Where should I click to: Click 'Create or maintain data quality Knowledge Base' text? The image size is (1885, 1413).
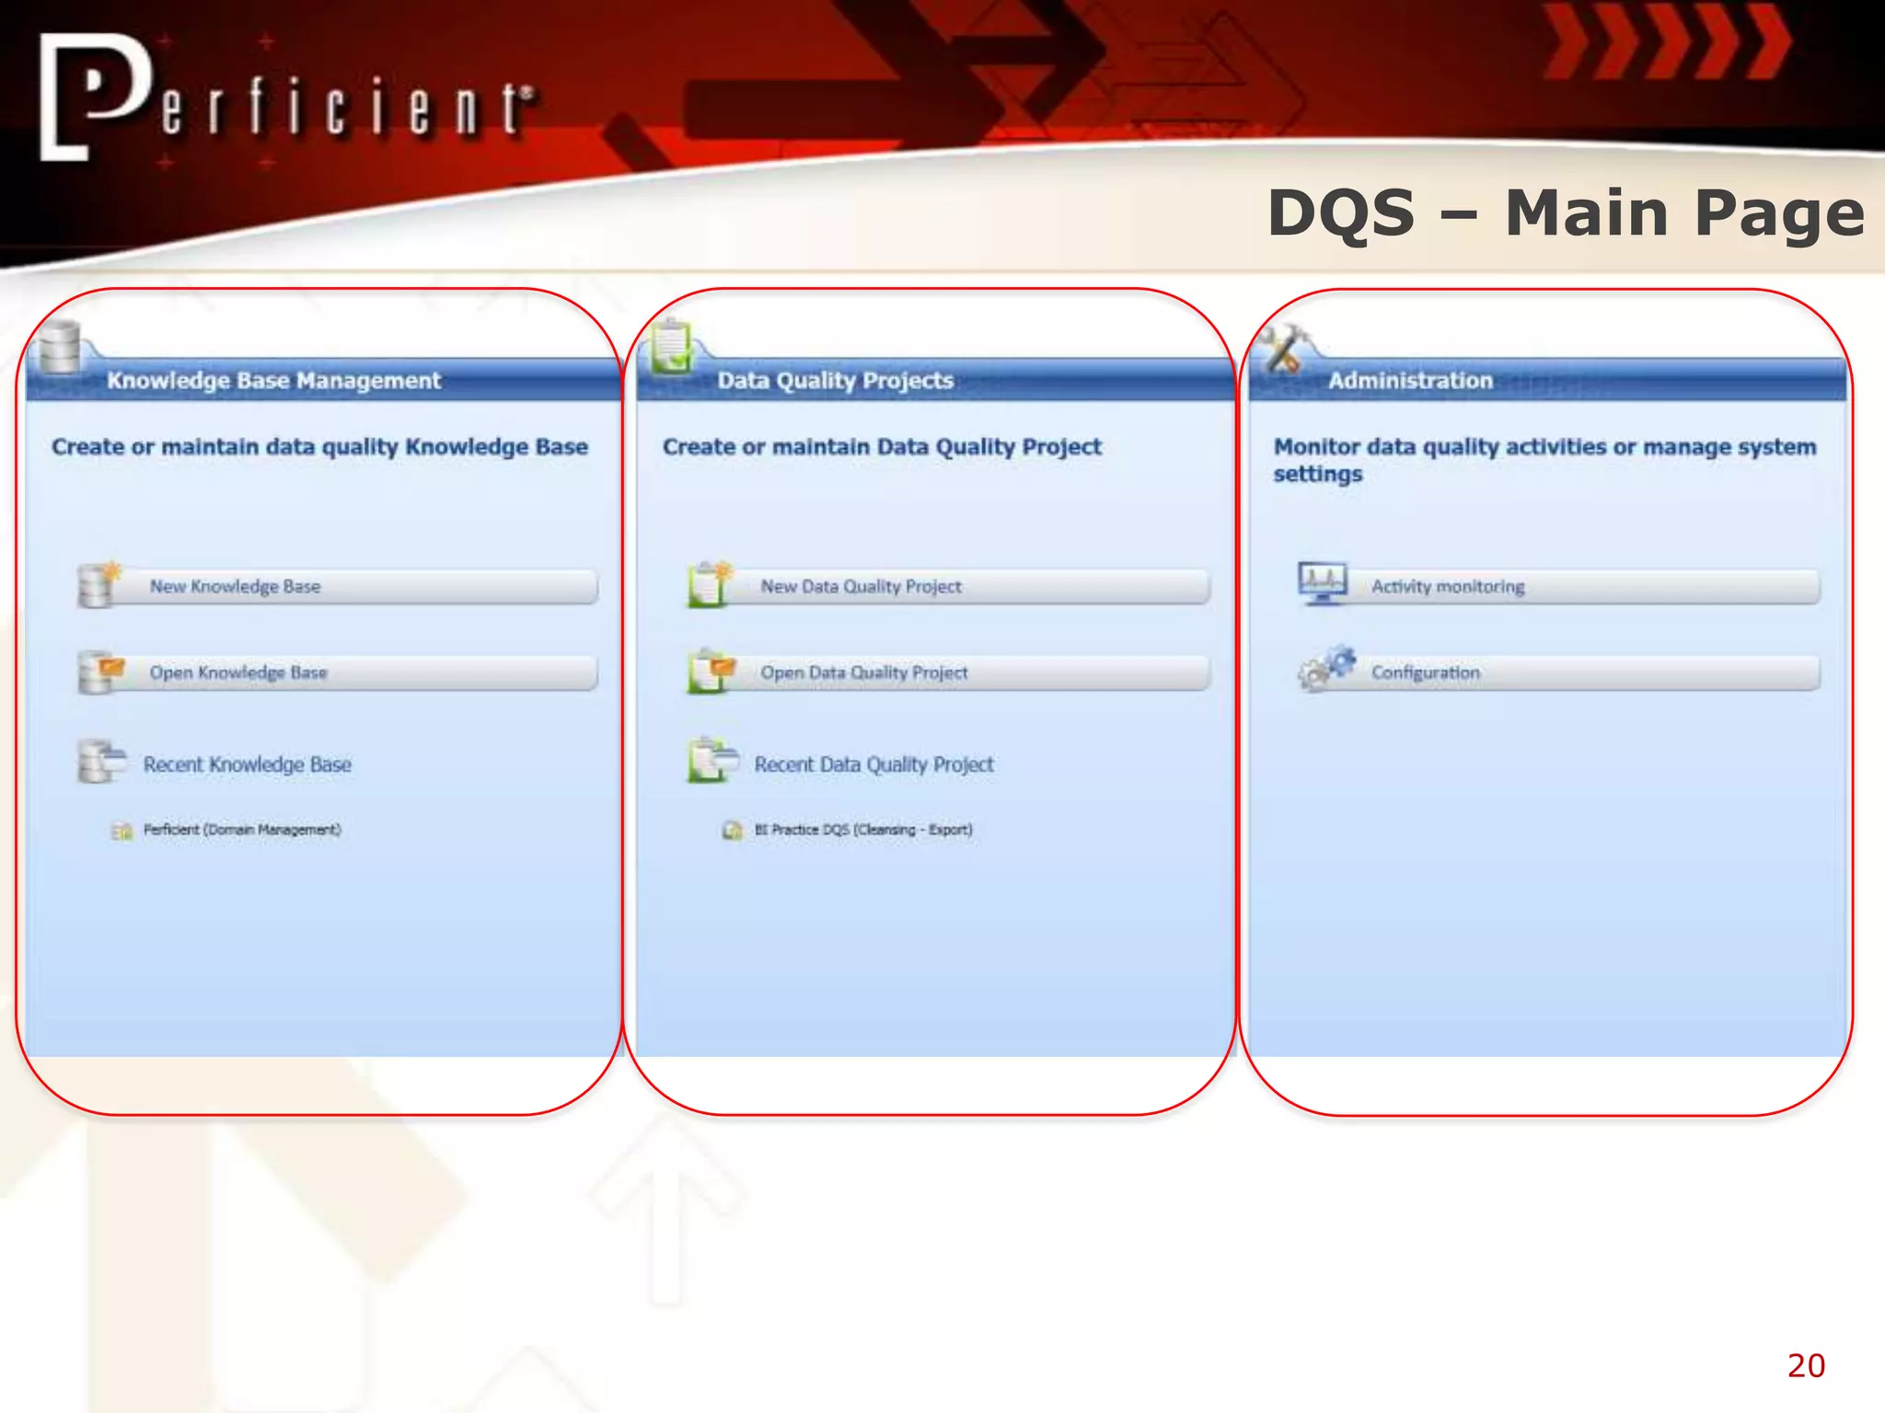[x=319, y=447]
